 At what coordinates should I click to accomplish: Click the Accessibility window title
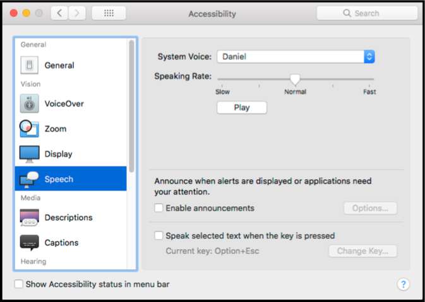pos(212,14)
